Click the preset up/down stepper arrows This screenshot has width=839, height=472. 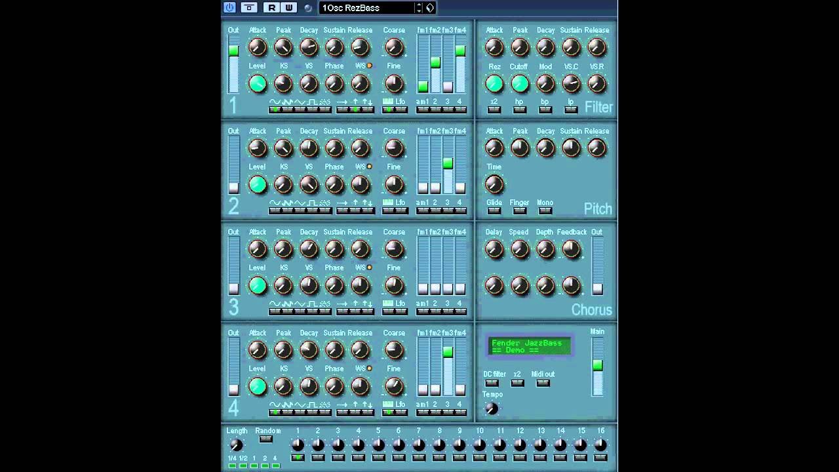point(419,8)
